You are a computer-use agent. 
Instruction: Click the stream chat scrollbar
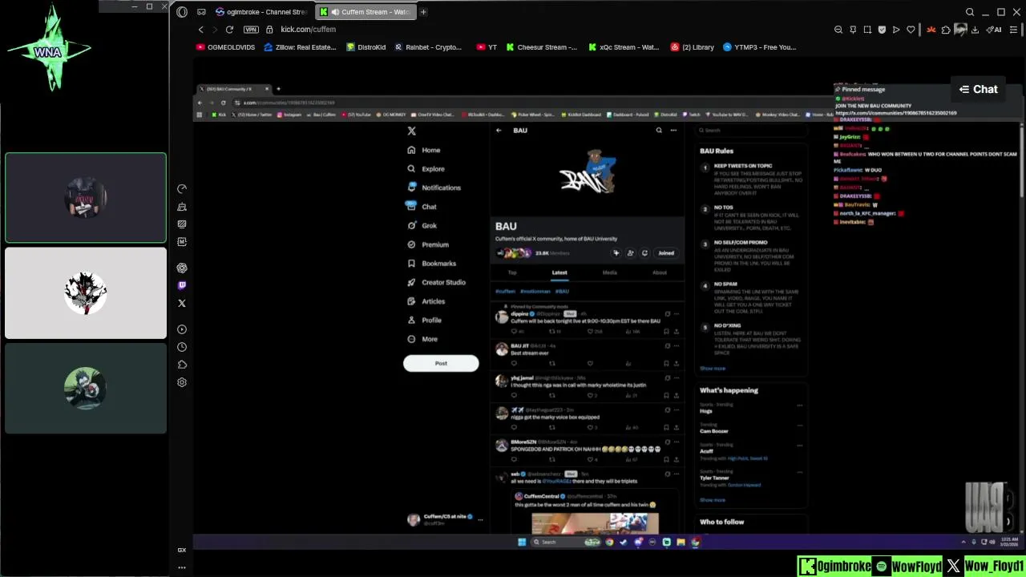(1022, 159)
